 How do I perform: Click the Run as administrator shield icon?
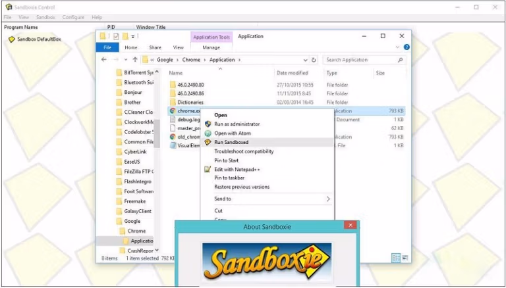point(208,124)
